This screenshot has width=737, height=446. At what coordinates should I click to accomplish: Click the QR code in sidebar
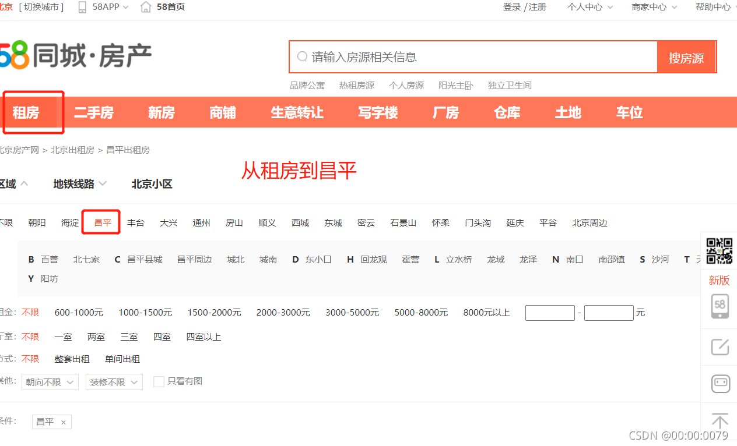(719, 251)
